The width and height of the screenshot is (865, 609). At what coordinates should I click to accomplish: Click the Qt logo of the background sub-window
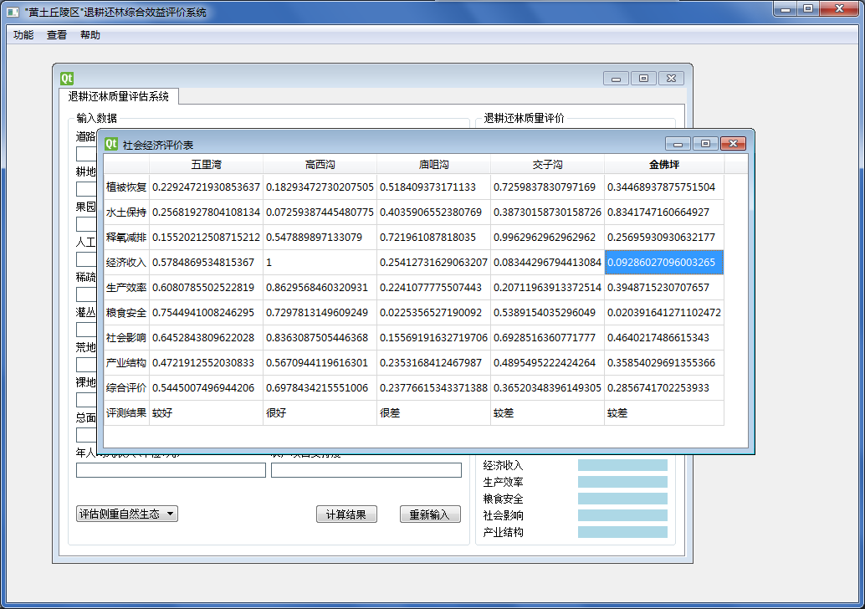(x=67, y=79)
